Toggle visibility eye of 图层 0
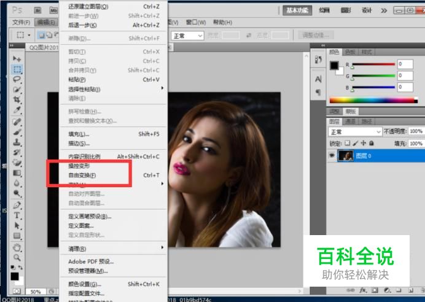This screenshot has height=302, width=425. click(x=332, y=155)
